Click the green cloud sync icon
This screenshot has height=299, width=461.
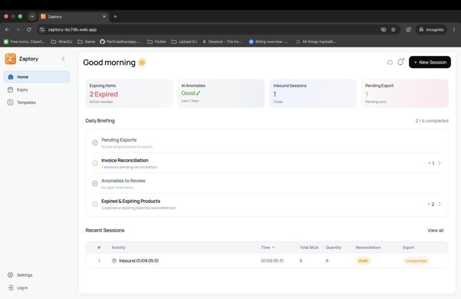point(390,62)
